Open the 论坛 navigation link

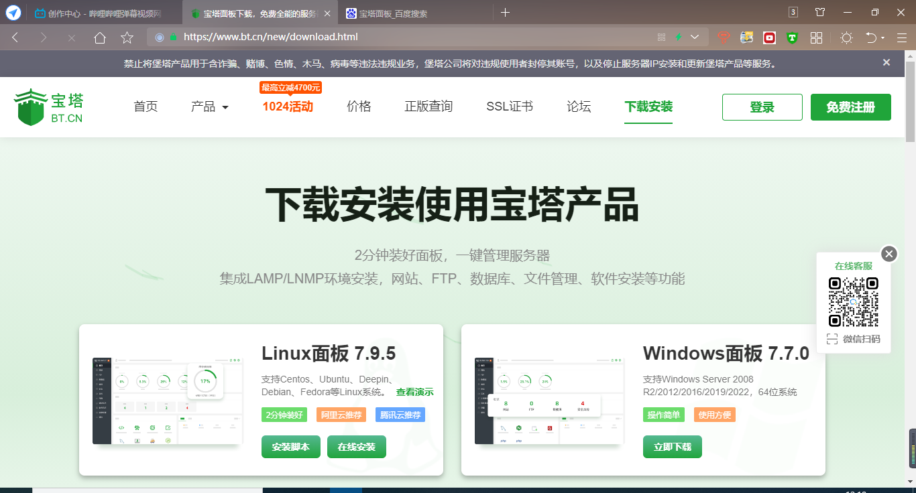[579, 107]
